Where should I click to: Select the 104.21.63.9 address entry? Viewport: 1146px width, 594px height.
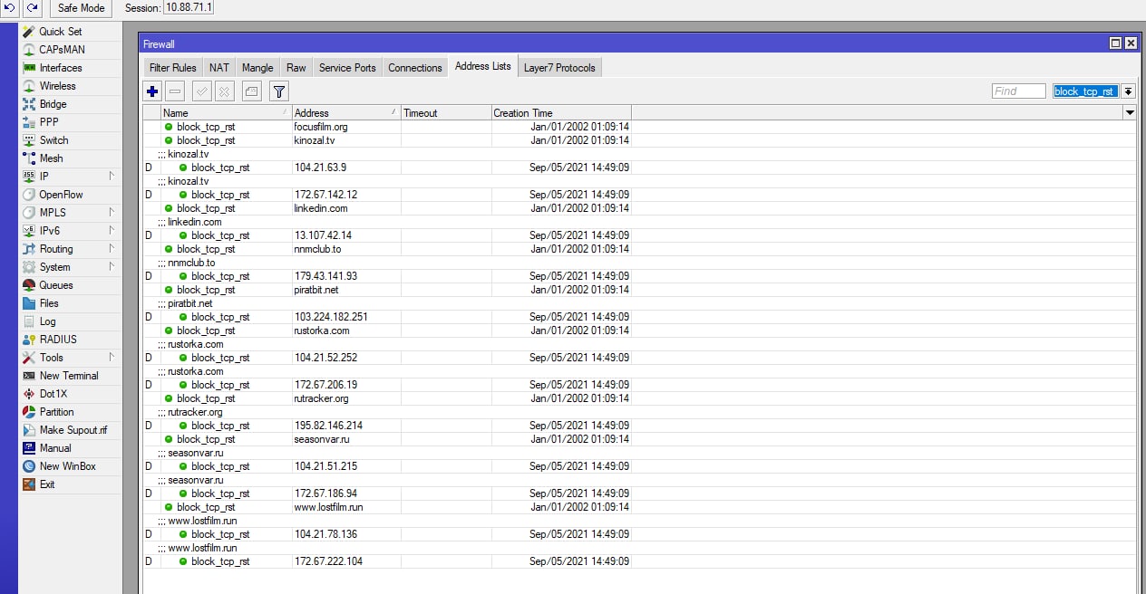point(639,168)
